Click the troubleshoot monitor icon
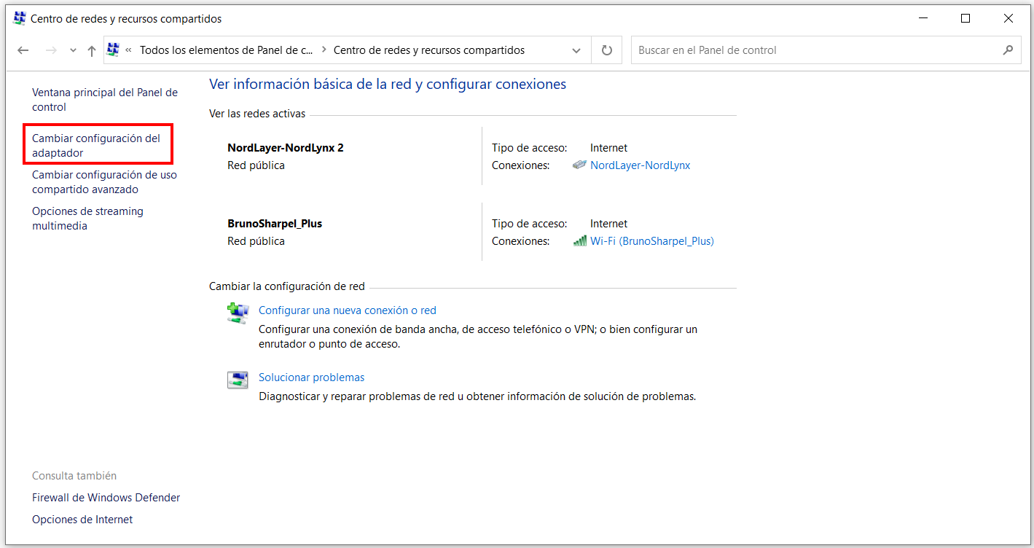 pyautogui.click(x=238, y=379)
